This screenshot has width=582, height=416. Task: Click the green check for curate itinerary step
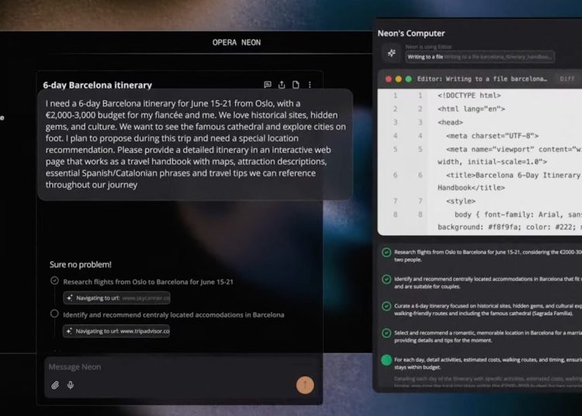(x=386, y=306)
